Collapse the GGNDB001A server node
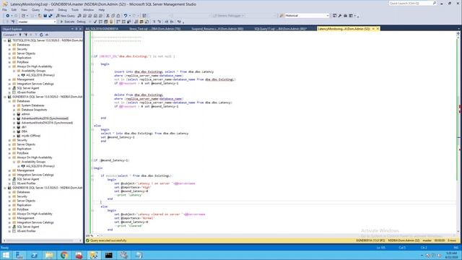Viewport: 462px width, 260px height. pos(5,97)
